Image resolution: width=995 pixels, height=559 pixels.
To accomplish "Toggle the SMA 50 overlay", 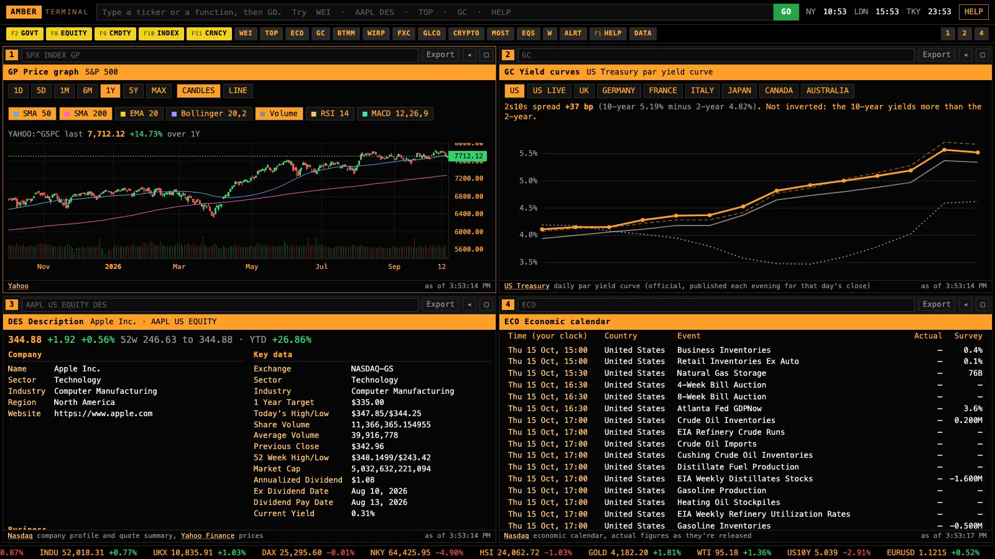I will pyautogui.click(x=32, y=114).
